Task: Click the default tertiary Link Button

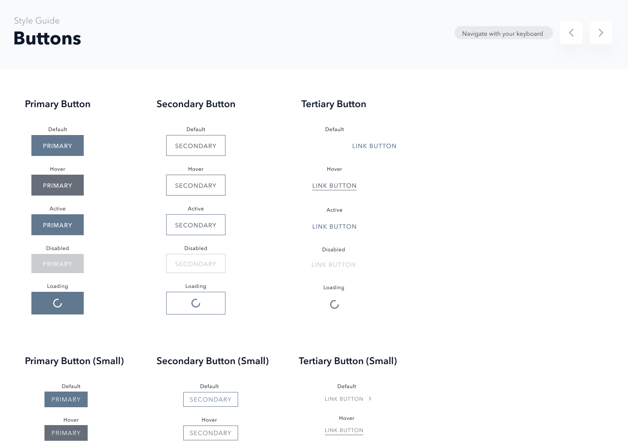Action: 374,146
